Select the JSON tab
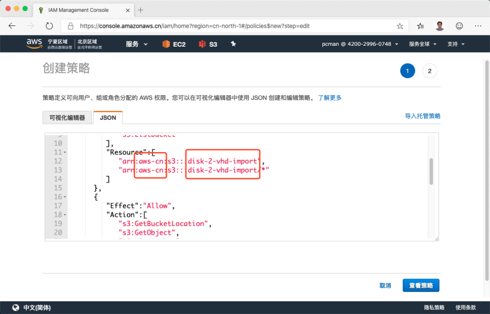Viewport: 490px width, 314px height. 108,118
